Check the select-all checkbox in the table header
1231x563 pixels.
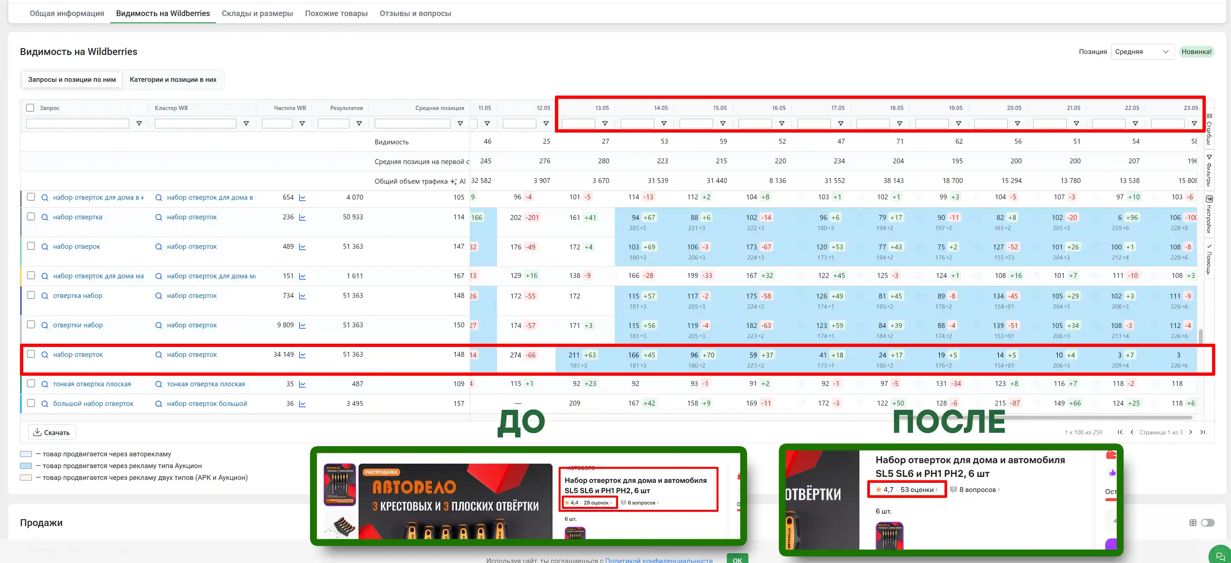pyautogui.click(x=30, y=108)
